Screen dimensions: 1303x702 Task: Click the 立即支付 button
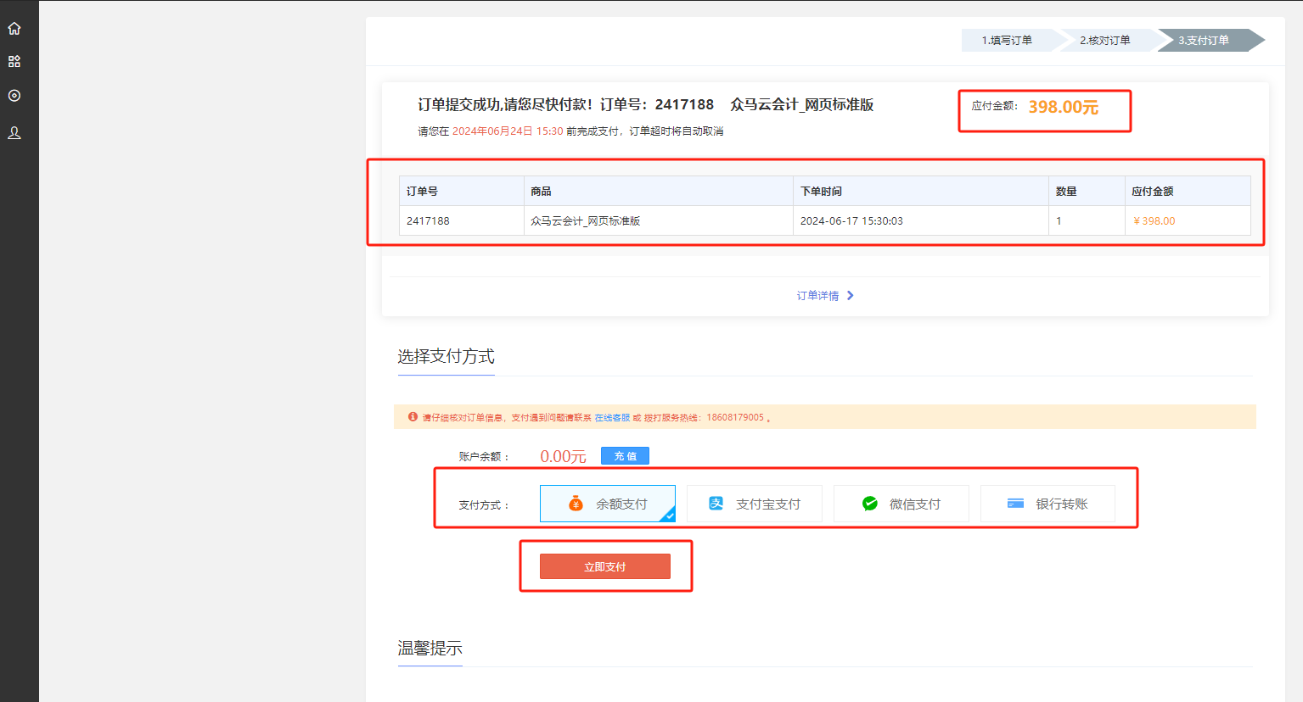[x=605, y=566]
